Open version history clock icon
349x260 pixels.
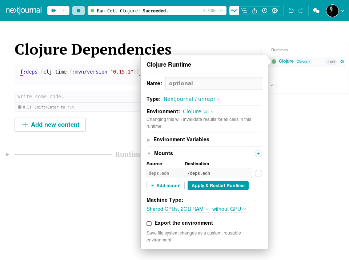coord(264,11)
